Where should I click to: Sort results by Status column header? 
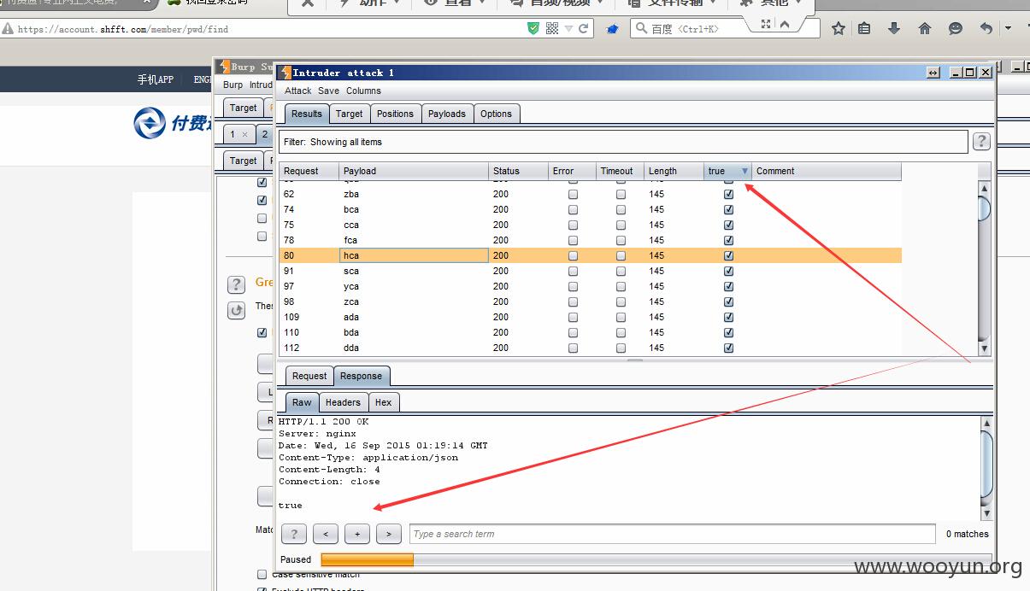point(518,171)
